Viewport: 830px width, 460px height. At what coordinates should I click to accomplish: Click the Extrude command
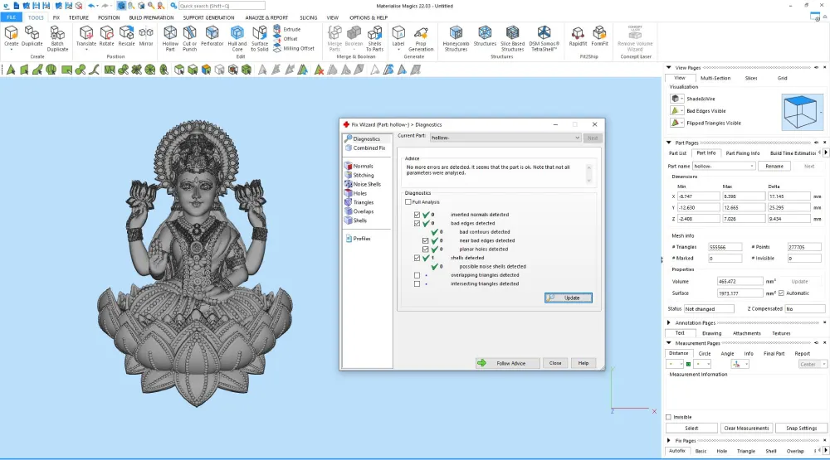pos(287,29)
